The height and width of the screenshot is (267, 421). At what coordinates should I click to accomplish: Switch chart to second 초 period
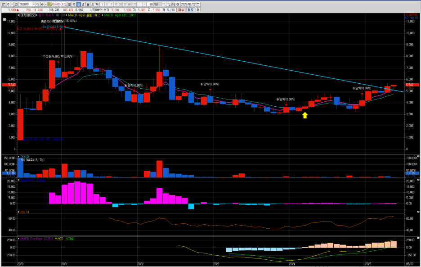coord(93,5)
